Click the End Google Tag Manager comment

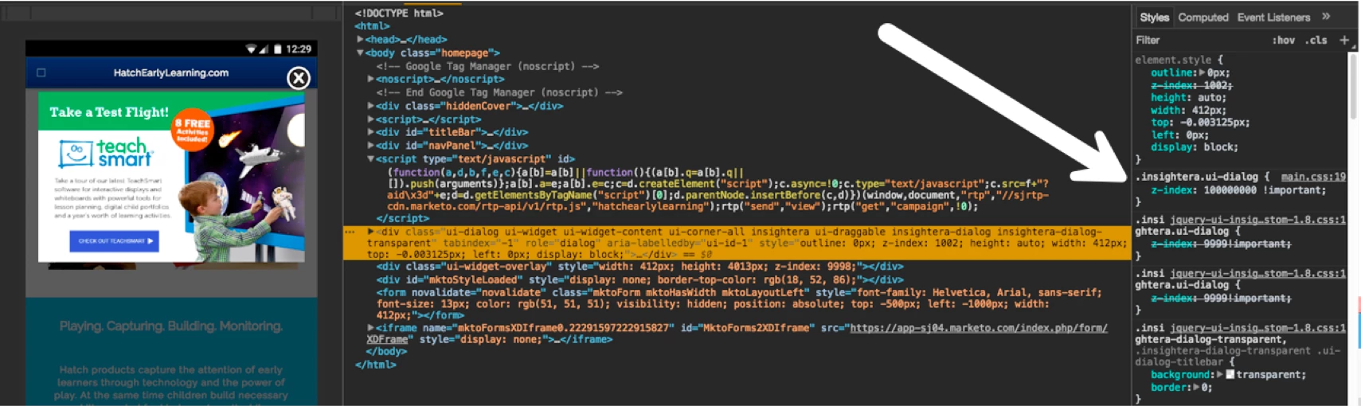click(499, 92)
